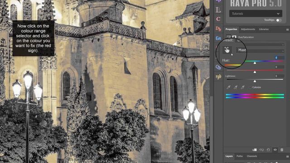Image resolution: width=290 pixels, height=163 pixels.
Task: Open the Properties panel menu
Action: (x=287, y=29)
